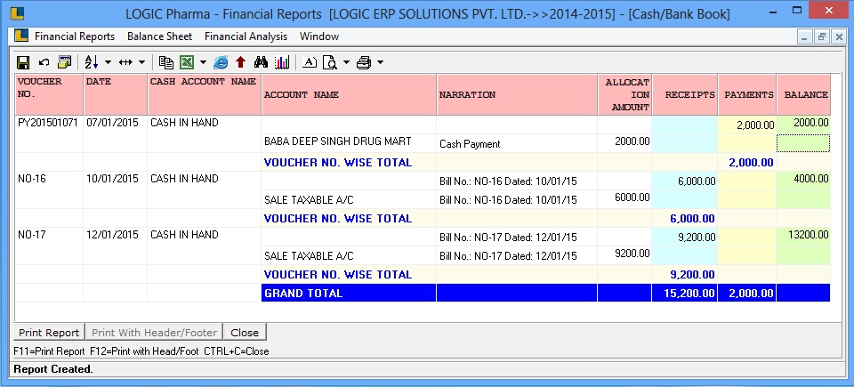Click the Internet Explorer browser icon

221,62
